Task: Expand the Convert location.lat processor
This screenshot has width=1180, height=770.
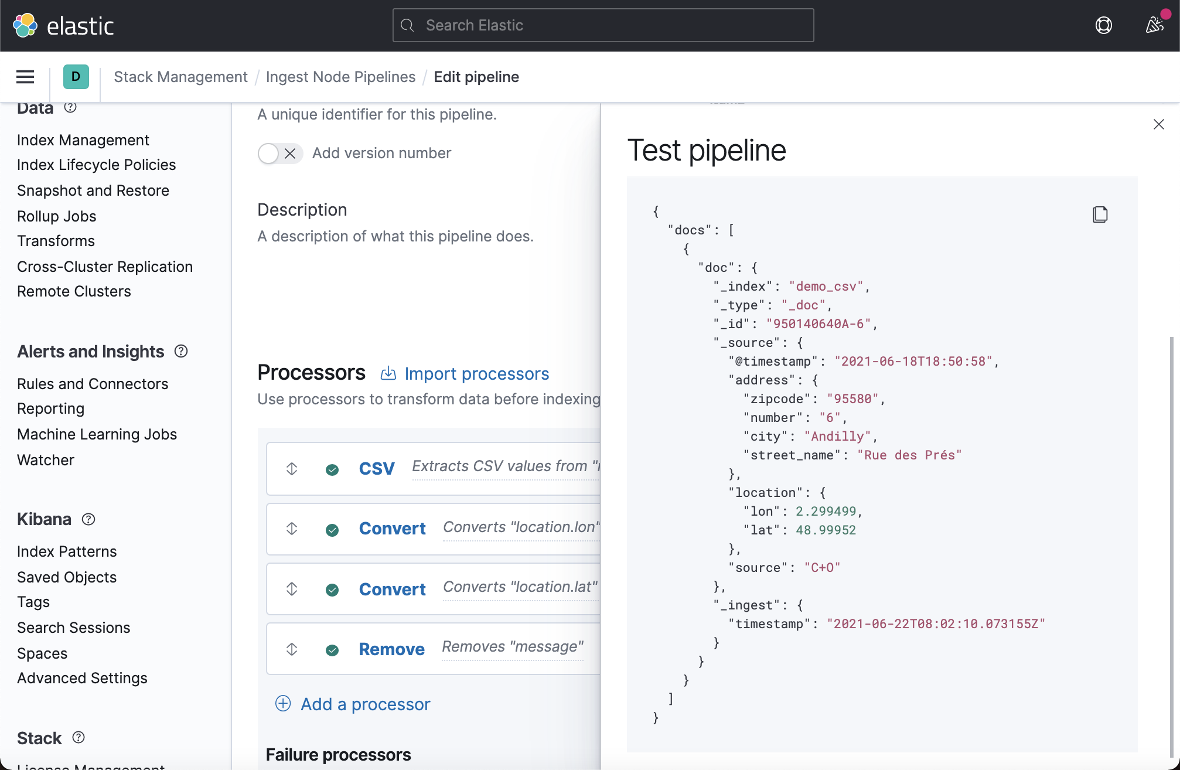Action: point(392,589)
